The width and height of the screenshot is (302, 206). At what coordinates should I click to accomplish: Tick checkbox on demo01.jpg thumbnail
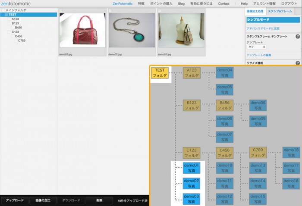pos(160,10)
